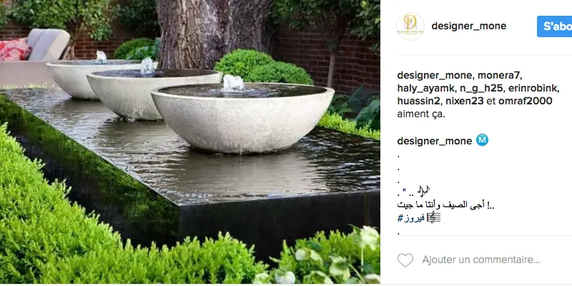Open n_g_h25 liker profile
This screenshot has height=286, width=572.
click(476, 88)
